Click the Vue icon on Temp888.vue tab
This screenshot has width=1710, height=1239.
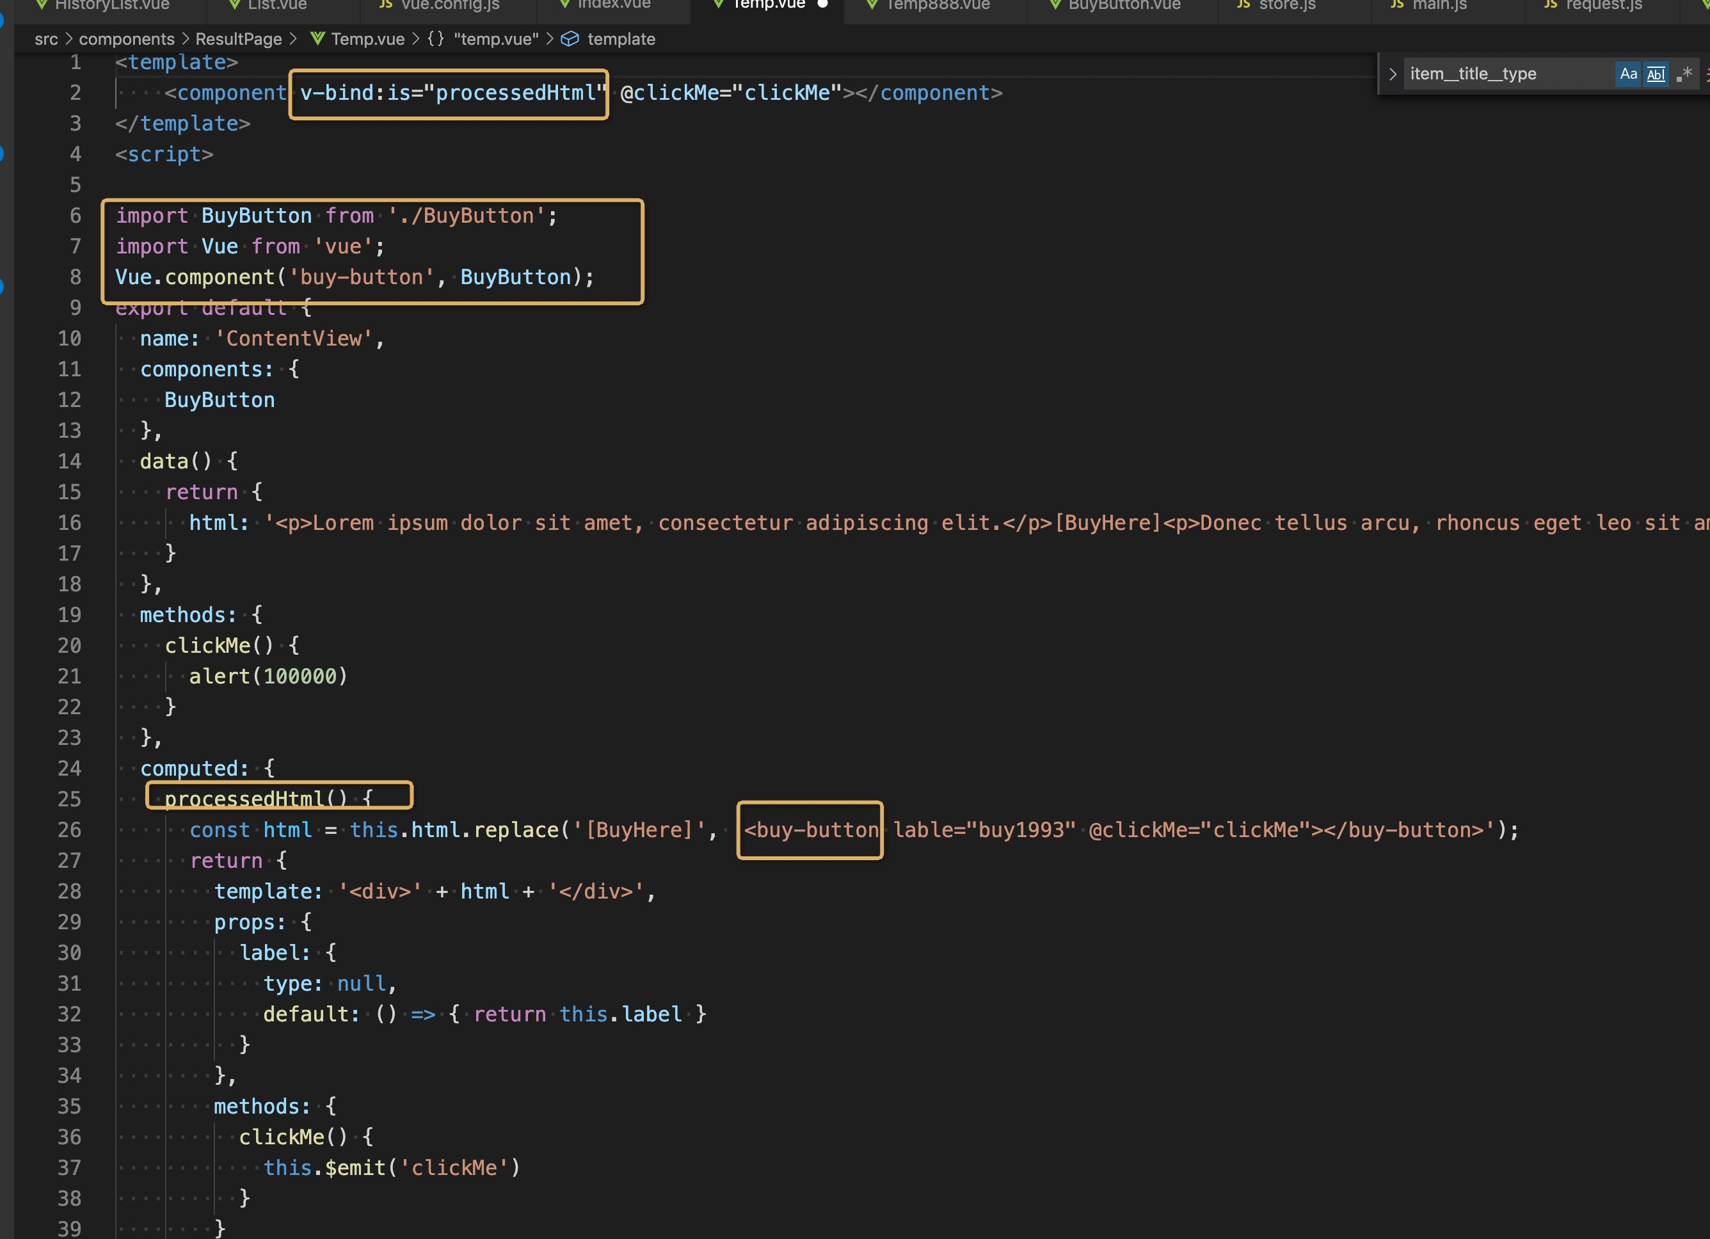(872, 4)
